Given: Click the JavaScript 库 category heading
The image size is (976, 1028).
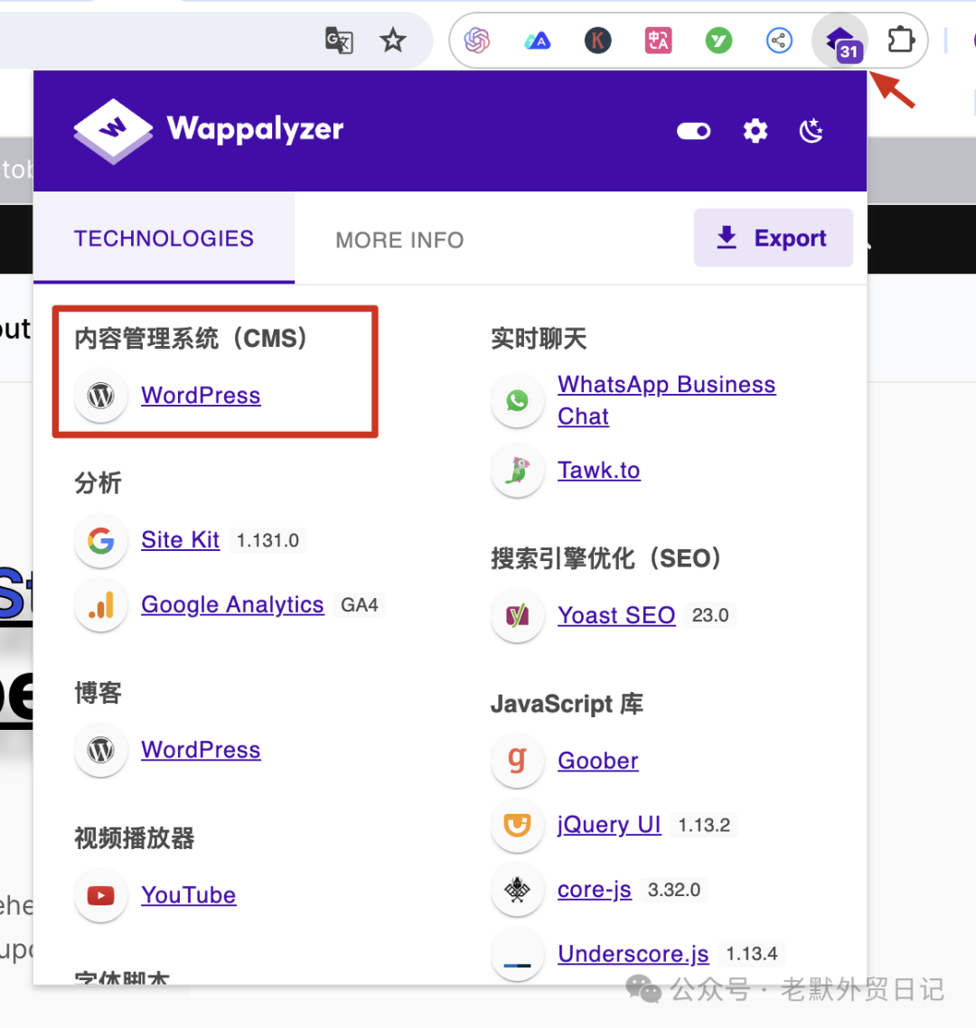Looking at the screenshot, I should point(567,704).
